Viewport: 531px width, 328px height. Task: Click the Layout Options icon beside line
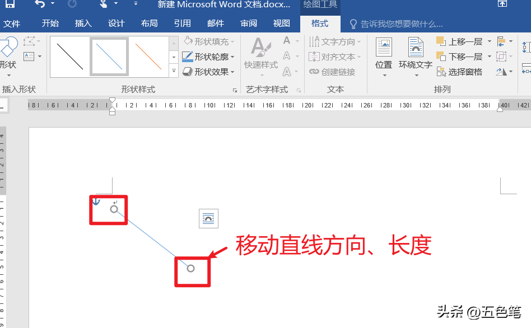tap(208, 219)
